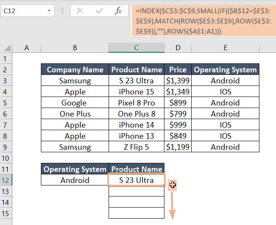Screen dimensions: 276x225
Task: Select row 2 header
Action: [x=5, y=70]
